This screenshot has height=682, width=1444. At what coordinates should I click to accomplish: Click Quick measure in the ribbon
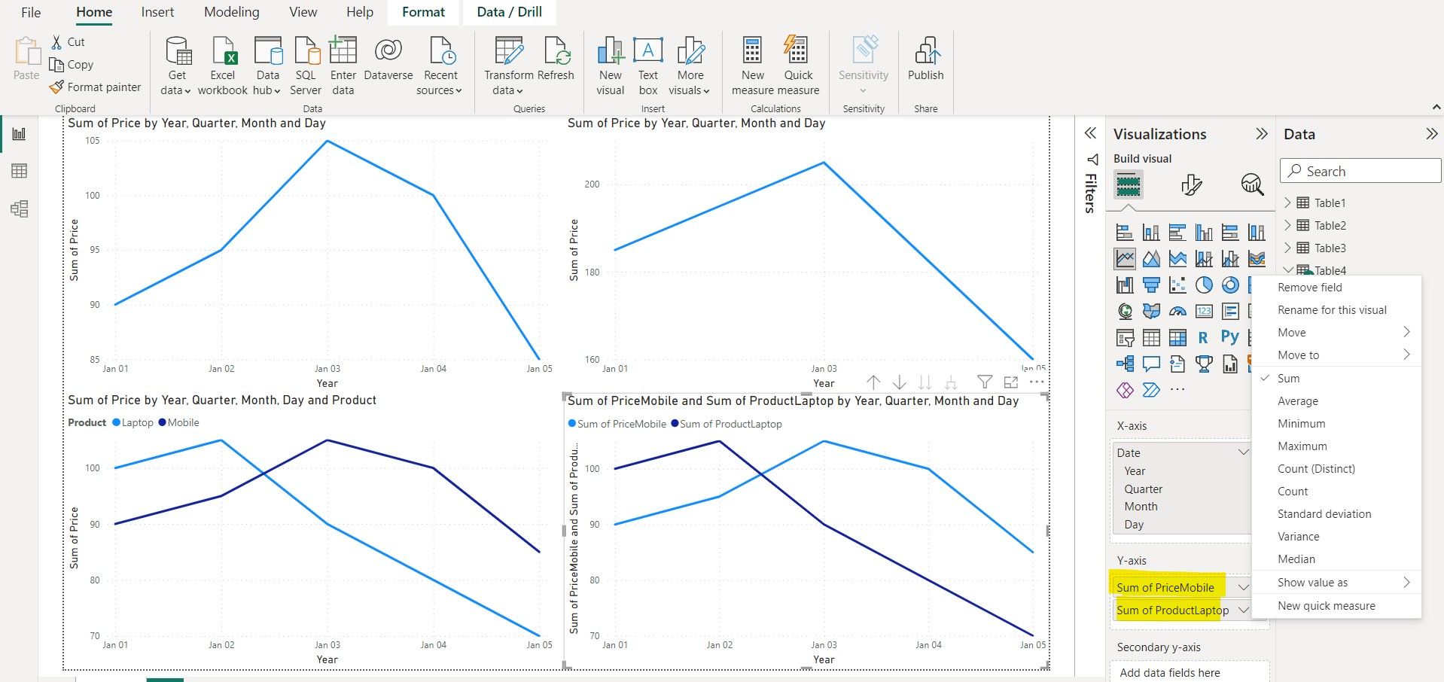pyautogui.click(x=798, y=66)
